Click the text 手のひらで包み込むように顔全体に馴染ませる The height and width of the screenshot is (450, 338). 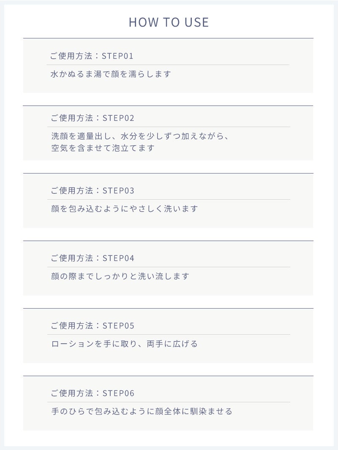(142, 411)
